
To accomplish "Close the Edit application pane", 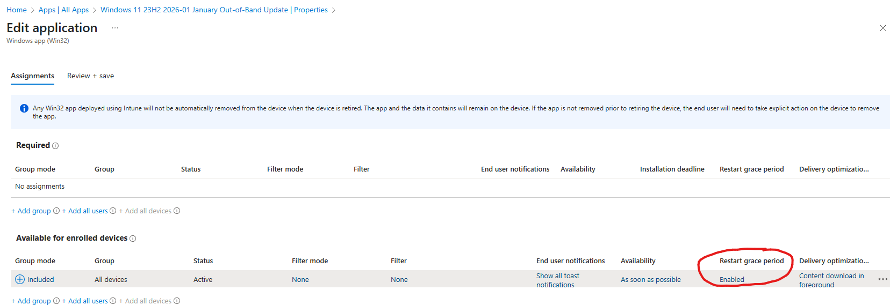I will pyautogui.click(x=882, y=28).
